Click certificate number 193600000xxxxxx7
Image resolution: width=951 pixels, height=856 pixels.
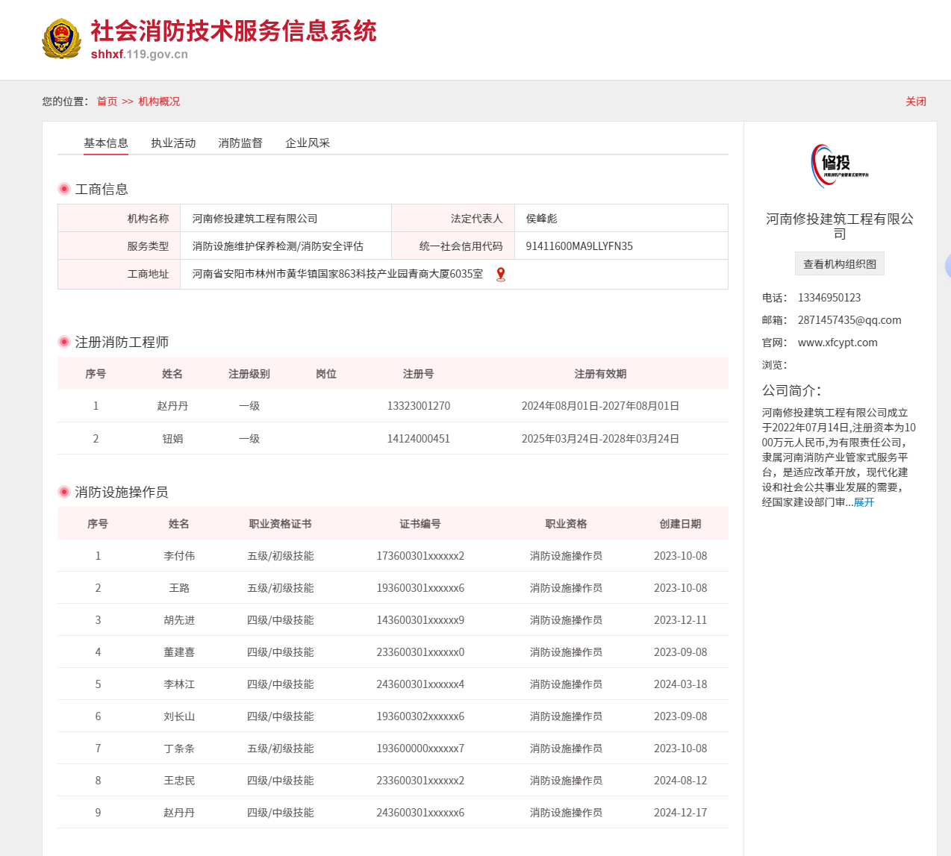[x=420, y=749]
